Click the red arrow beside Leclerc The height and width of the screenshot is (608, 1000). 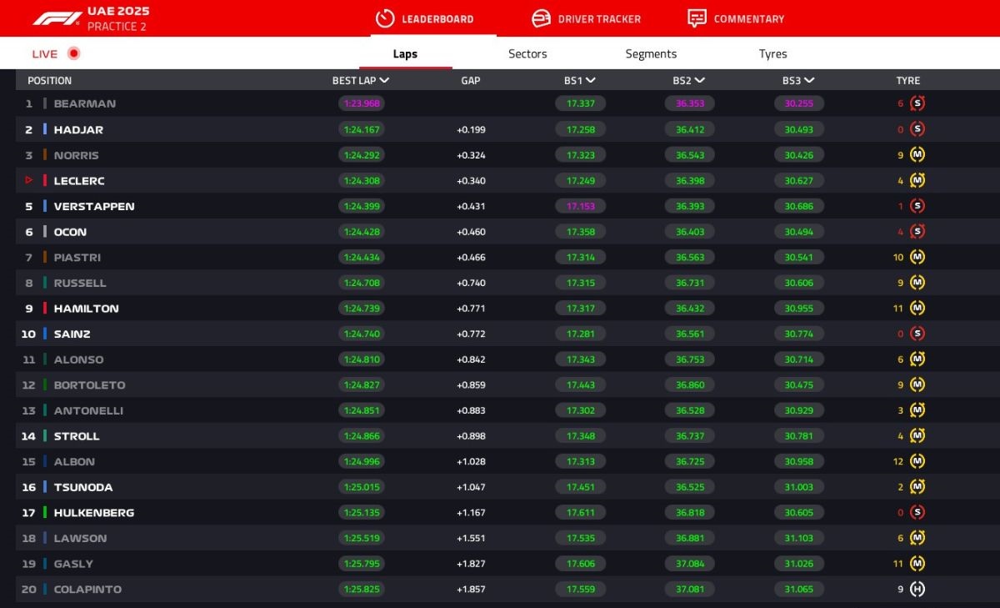(x=29, y=180)
